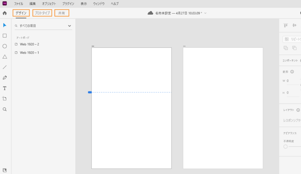
Task: Select the Artboard tool
Action: click(5, 98)
